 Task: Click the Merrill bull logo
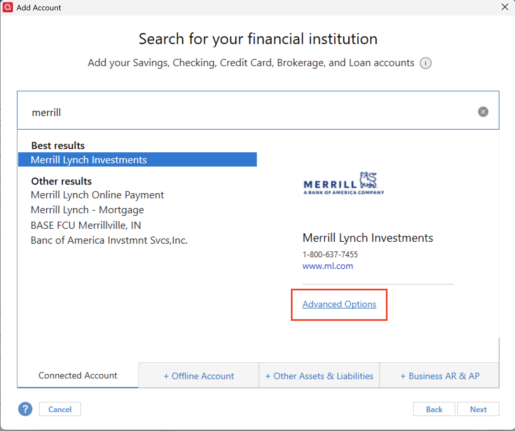[x=344, y=183]
